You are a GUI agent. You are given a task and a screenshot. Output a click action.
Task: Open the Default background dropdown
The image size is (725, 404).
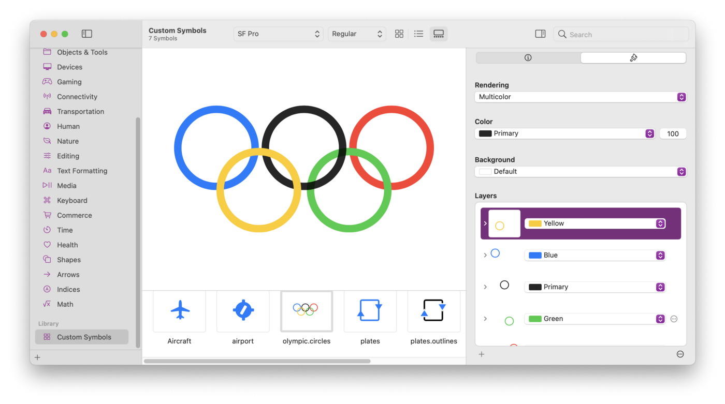point(581,172)
